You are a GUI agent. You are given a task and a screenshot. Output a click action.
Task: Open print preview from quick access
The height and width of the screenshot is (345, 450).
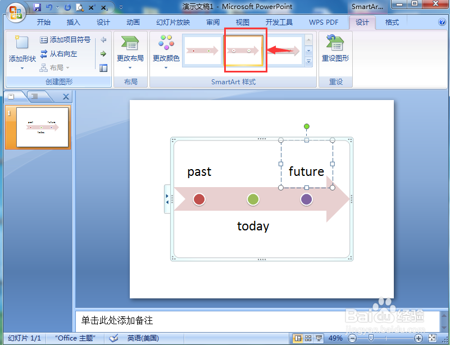click(80, 7)
